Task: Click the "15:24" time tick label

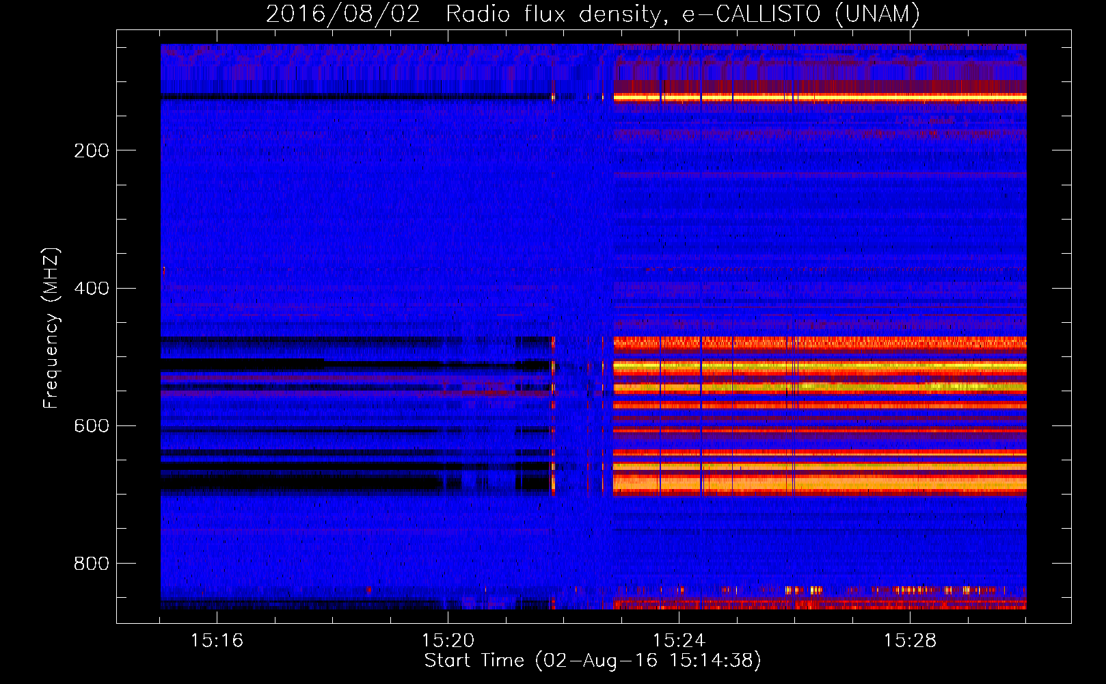Action: point(679,641)
